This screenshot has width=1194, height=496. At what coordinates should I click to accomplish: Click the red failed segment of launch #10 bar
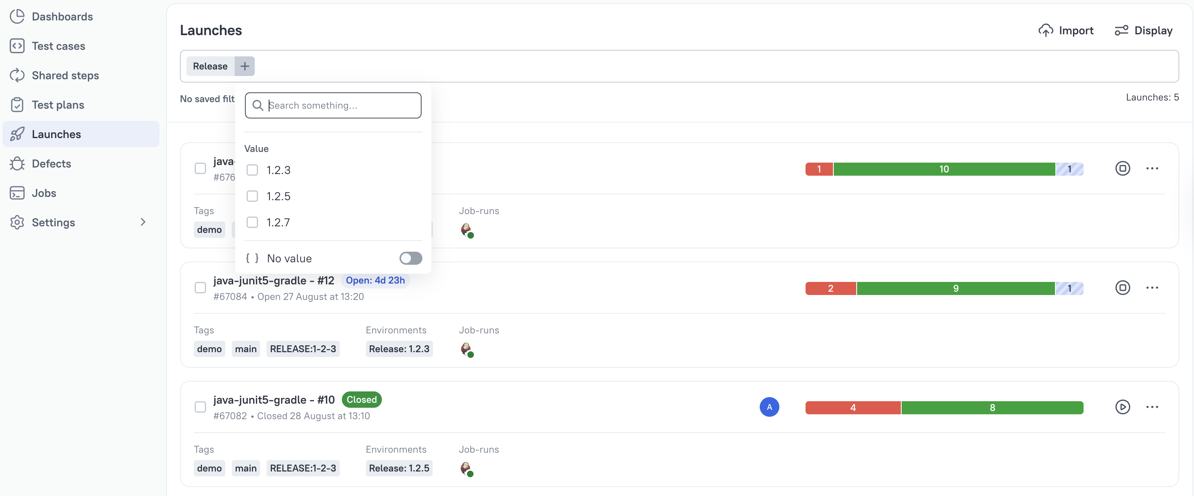click(853, 407)
